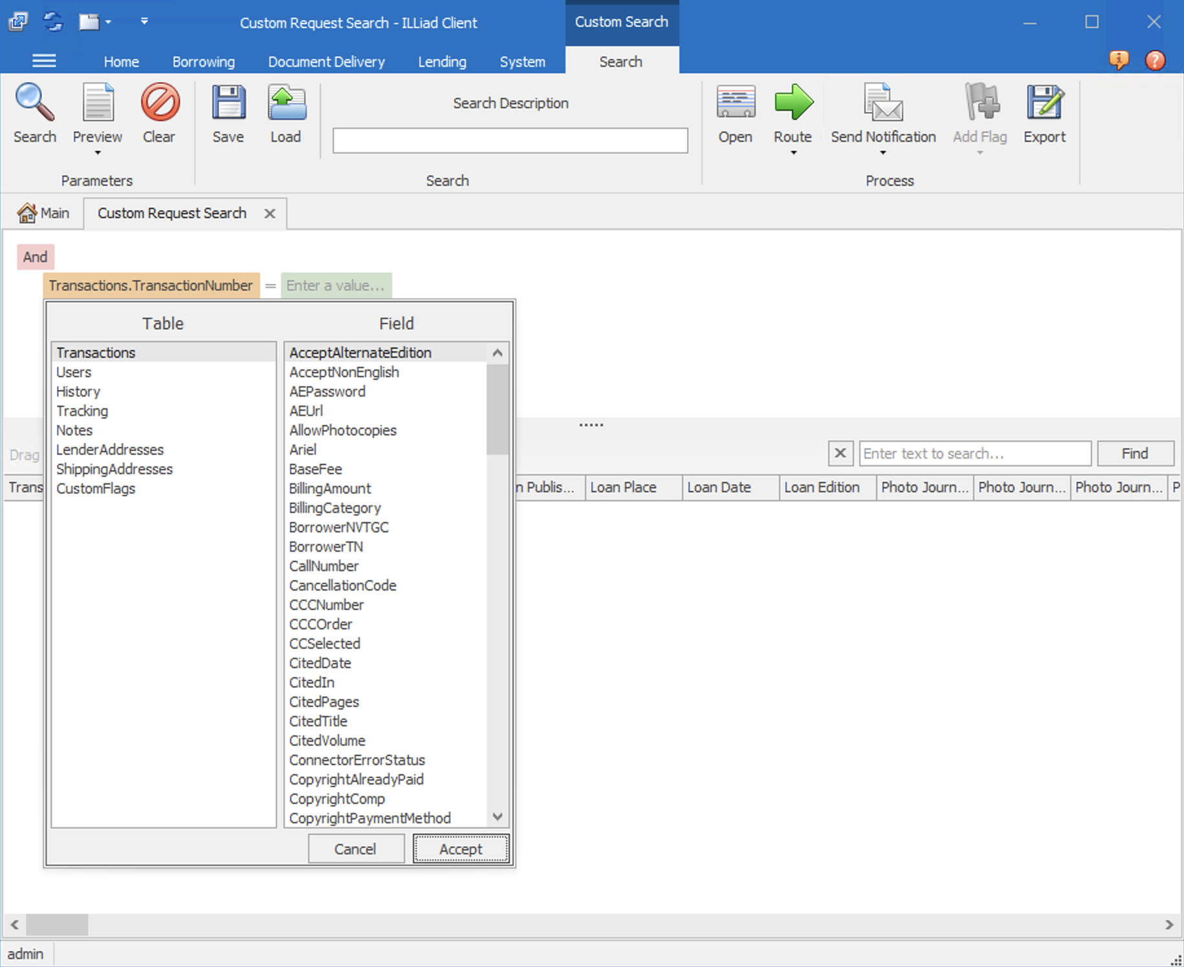Open the Main tab
1184x967 pixels.
(44, 213)
